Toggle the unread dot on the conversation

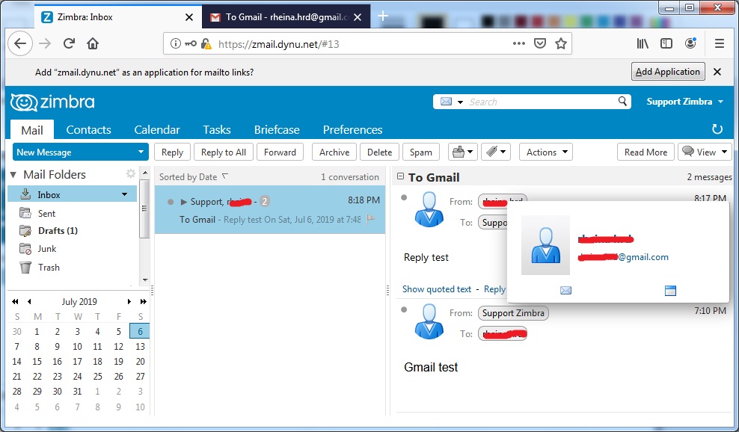(x=171, y=200)
